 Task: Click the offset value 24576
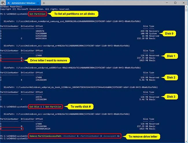click(38, 97)
